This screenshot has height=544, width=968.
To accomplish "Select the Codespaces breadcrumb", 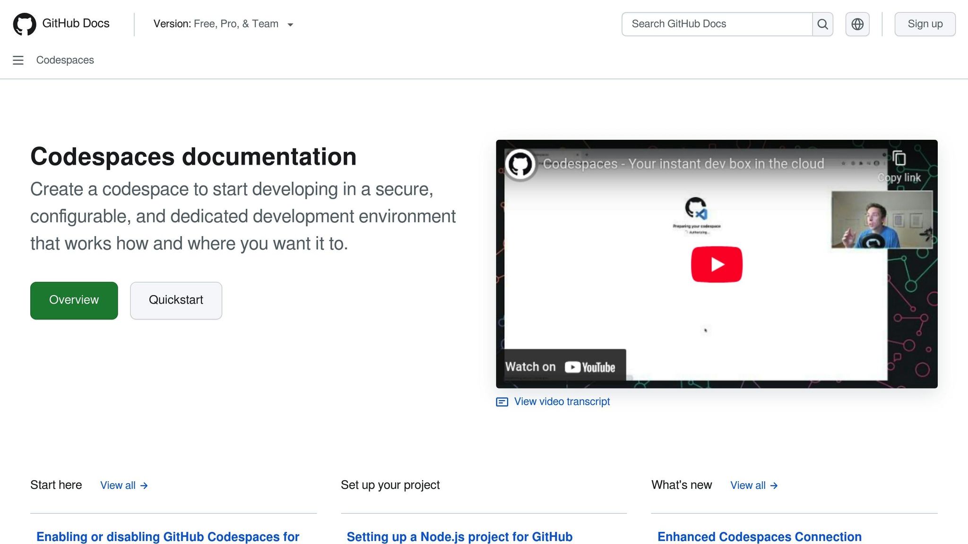I will click(65, 60).
